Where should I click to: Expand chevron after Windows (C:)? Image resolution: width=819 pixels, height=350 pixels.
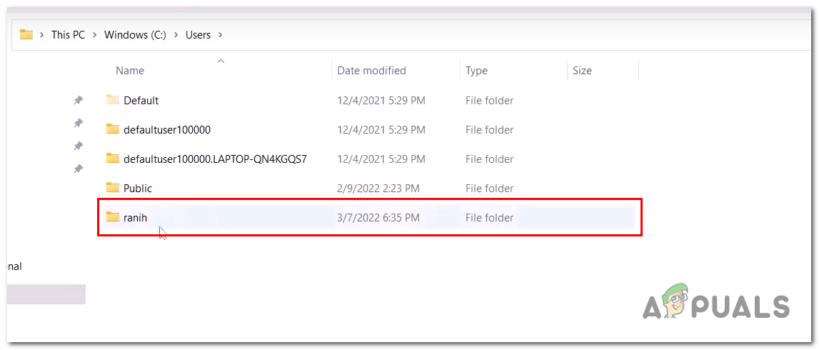click(176, 35)
